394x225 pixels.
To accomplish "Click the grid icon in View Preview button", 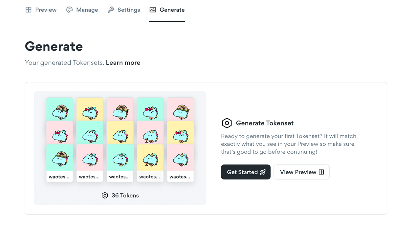I will 321,172.
